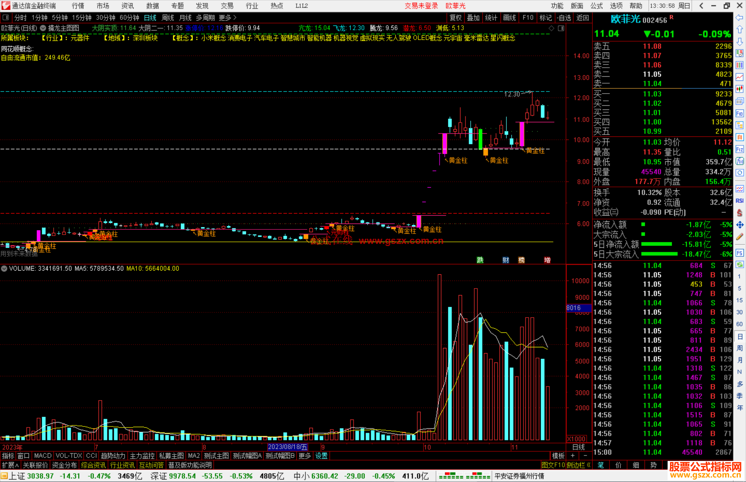Click the candlestick chart sidebar icon
Screen dimensions: 746x482
coord(739,89)
